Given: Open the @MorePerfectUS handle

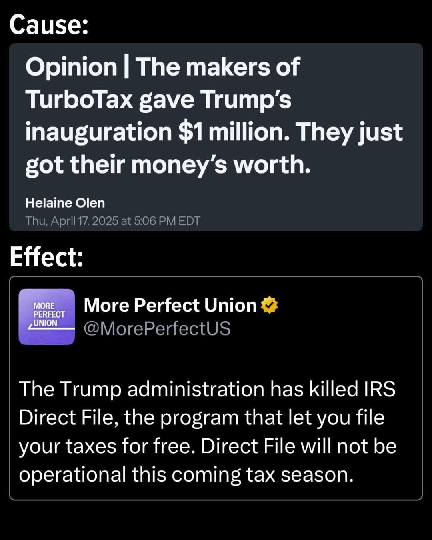Looking at the screenshot, I should click(157, 328).
